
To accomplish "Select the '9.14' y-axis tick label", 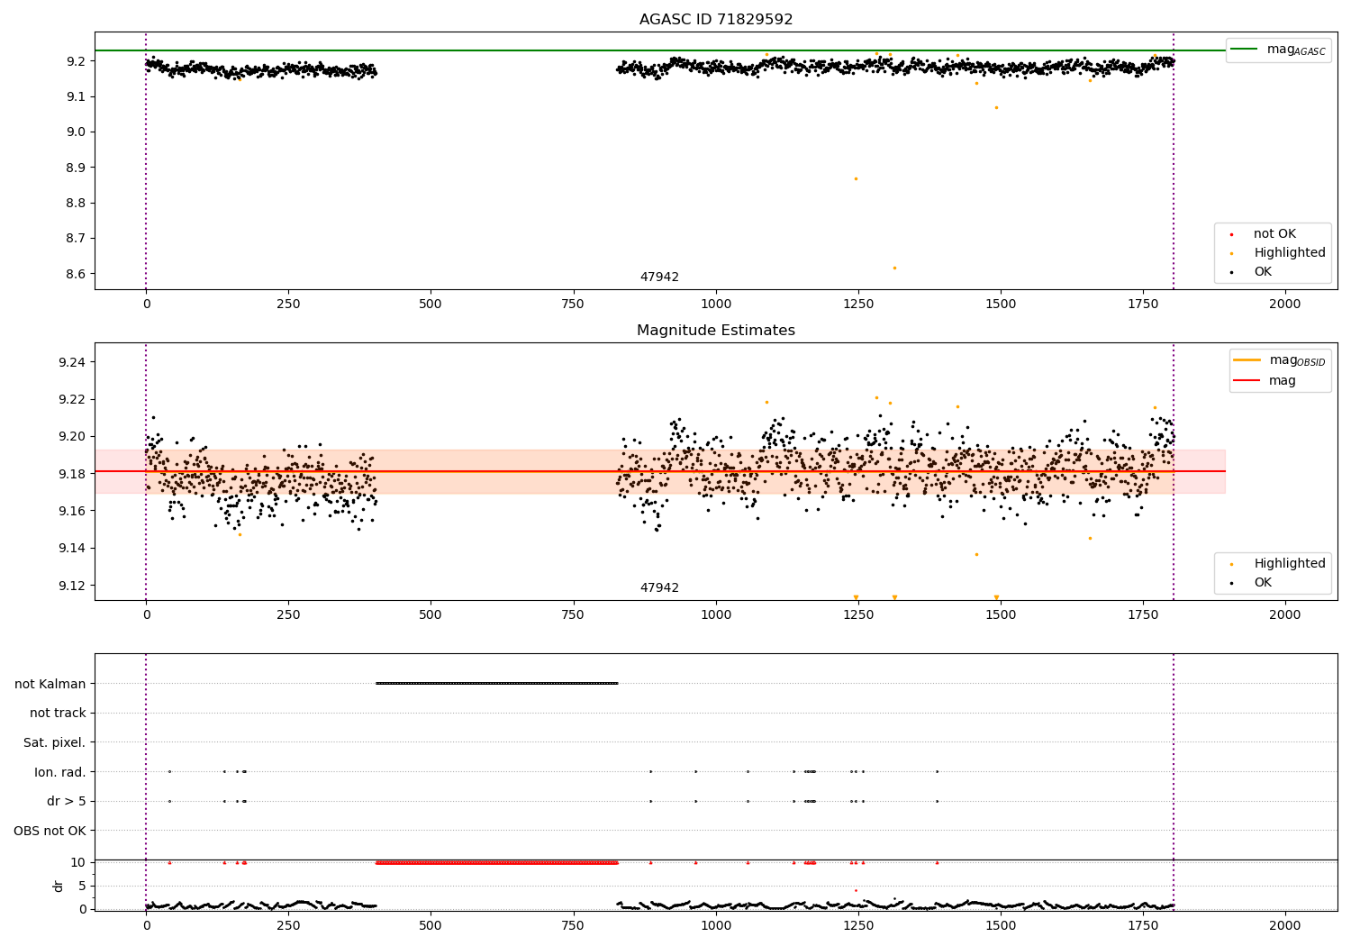I will tap(71, 549).
